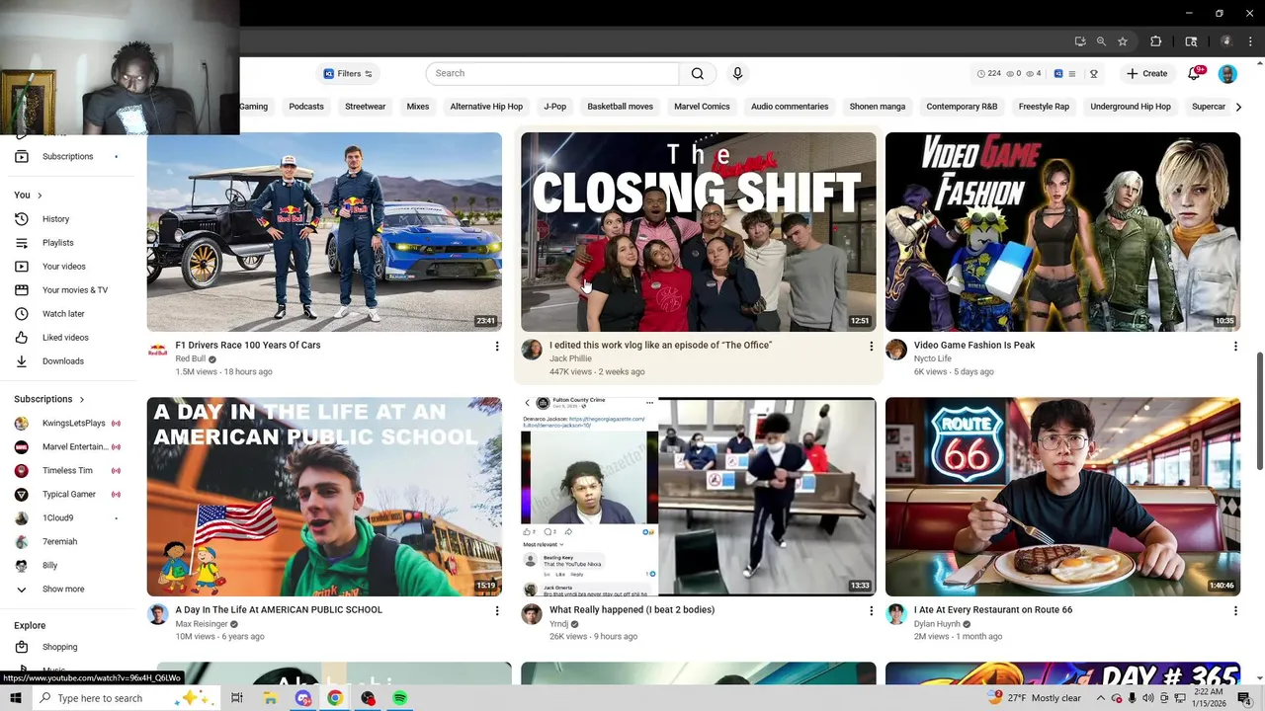
Task: Open Subscriptions in the sidebar
Action: (67, 156)
